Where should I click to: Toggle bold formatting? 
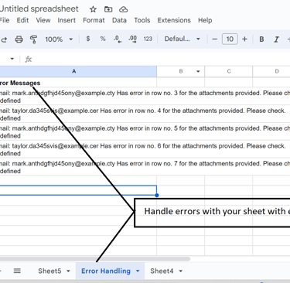tap(261, 39)
